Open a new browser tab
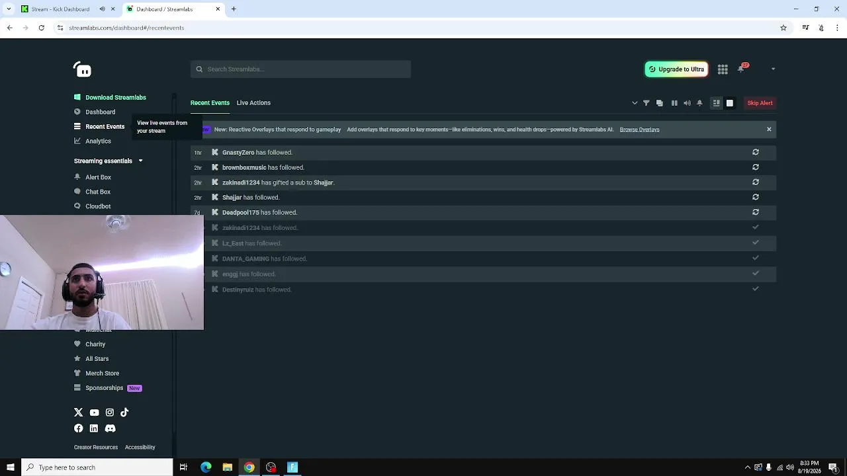This screenshot has height=476, width=847. tap(234, 9)
